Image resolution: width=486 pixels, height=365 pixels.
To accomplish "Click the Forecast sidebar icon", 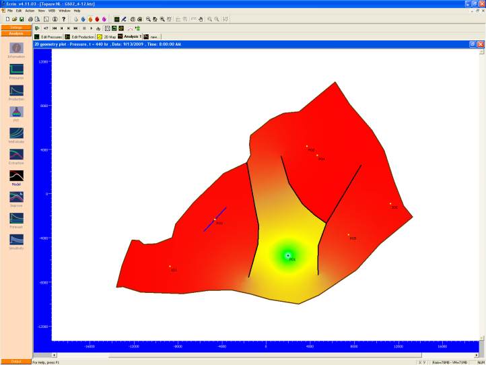I will pyautogui.click(x=16, y=218).
